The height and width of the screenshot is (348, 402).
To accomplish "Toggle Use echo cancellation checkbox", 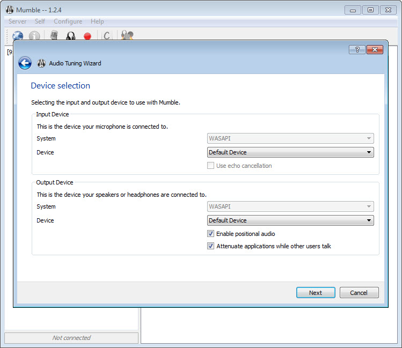I will (210, 166).
